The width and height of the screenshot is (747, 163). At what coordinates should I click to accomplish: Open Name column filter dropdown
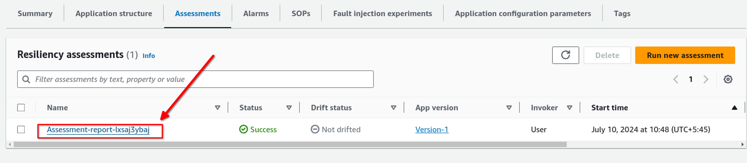pyautogui.click(x=217, y=108)
